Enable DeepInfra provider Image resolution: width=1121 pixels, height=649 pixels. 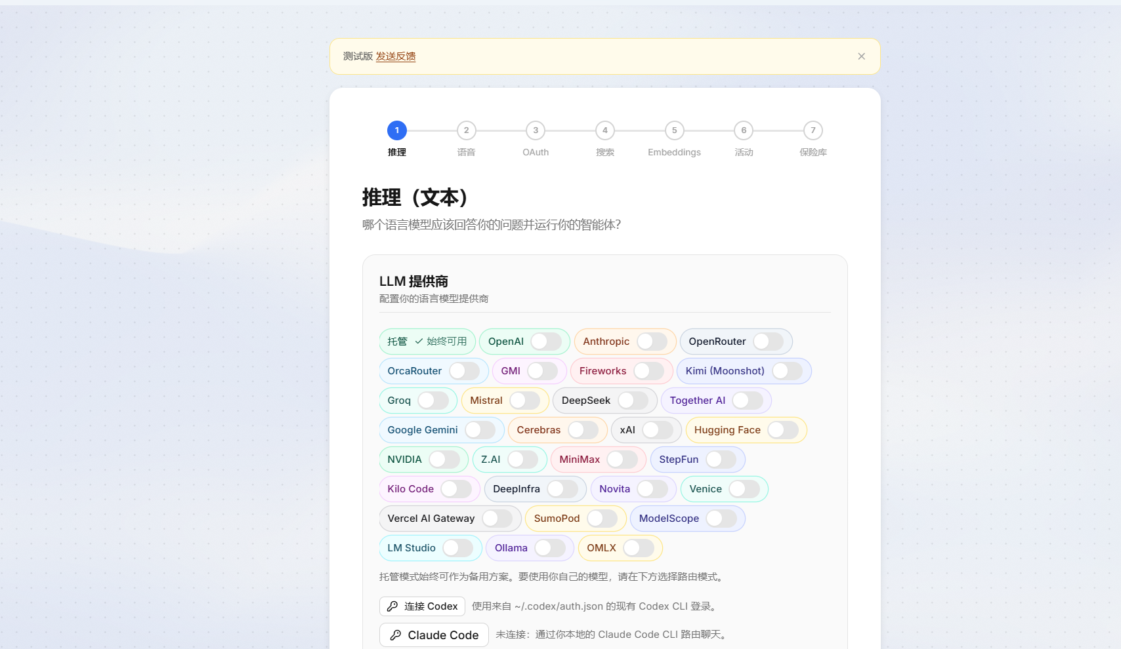[562, 489]
